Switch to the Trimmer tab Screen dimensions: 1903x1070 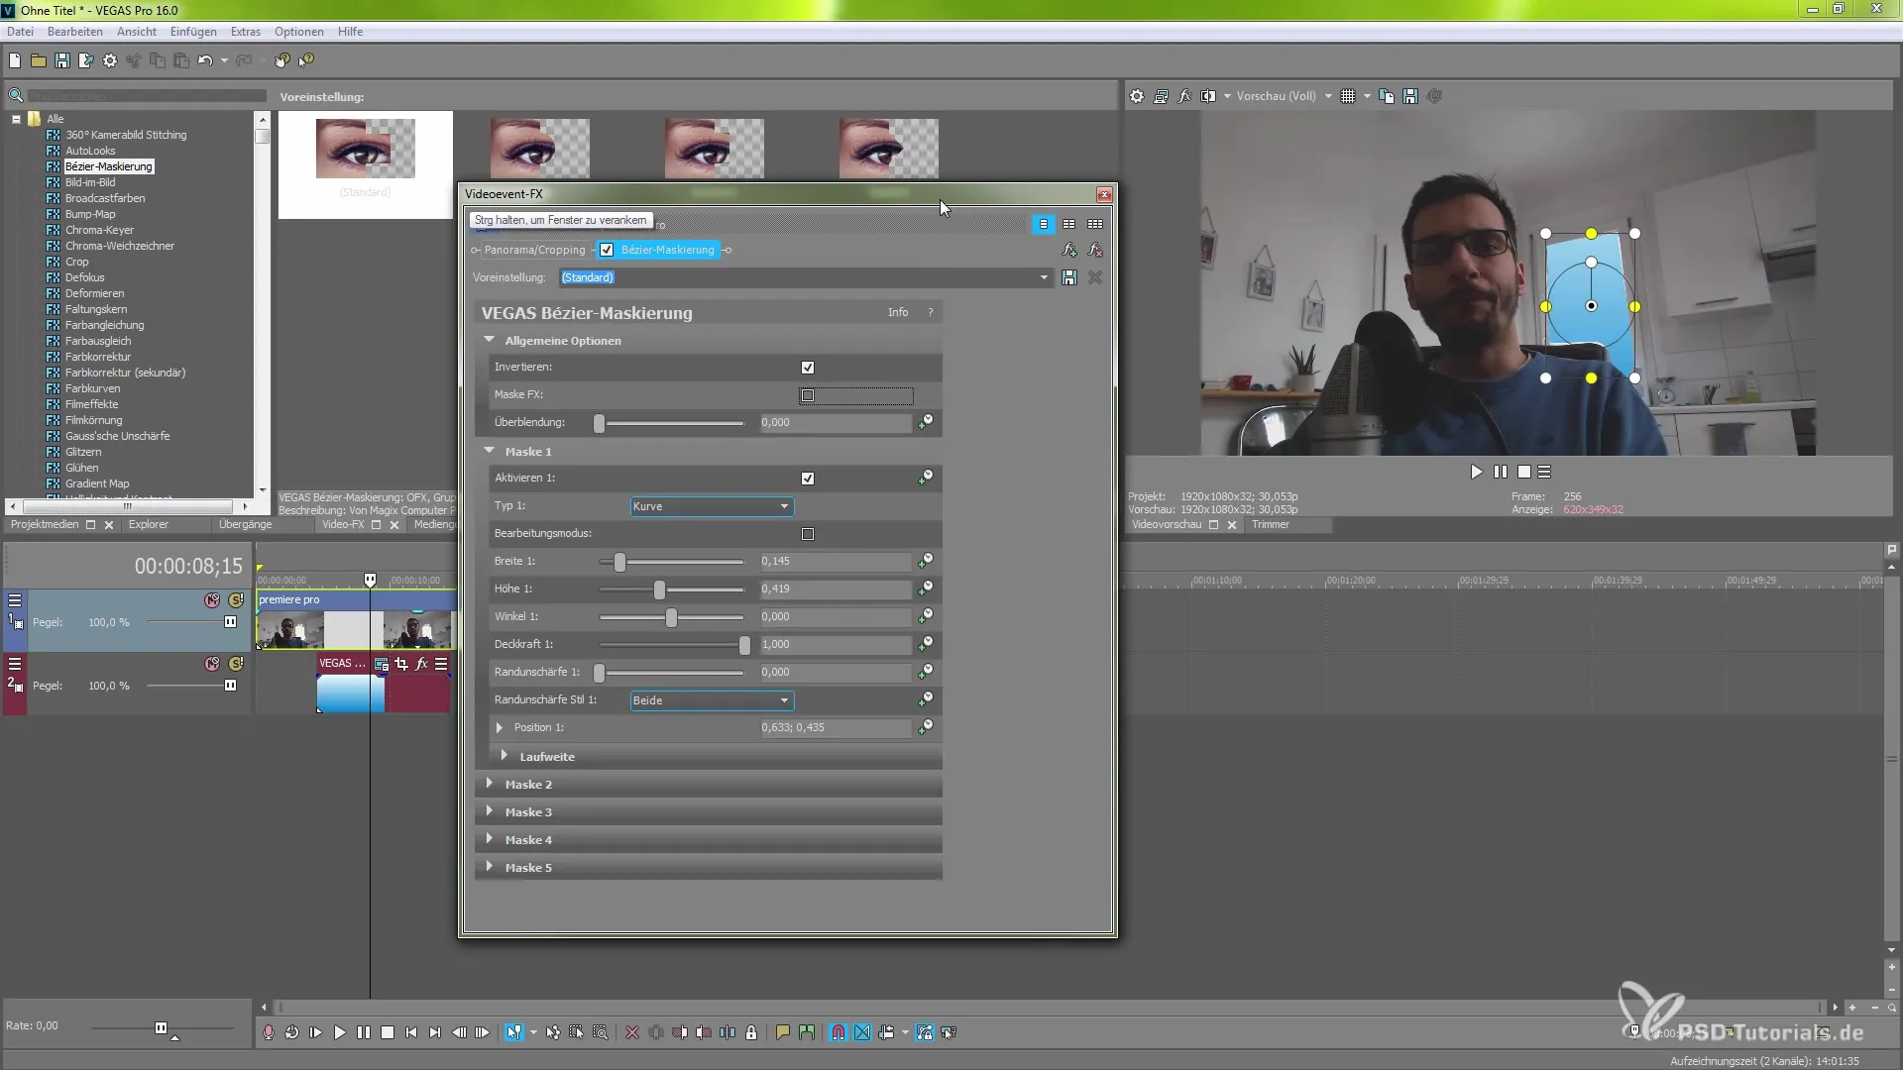[1271, 525]
